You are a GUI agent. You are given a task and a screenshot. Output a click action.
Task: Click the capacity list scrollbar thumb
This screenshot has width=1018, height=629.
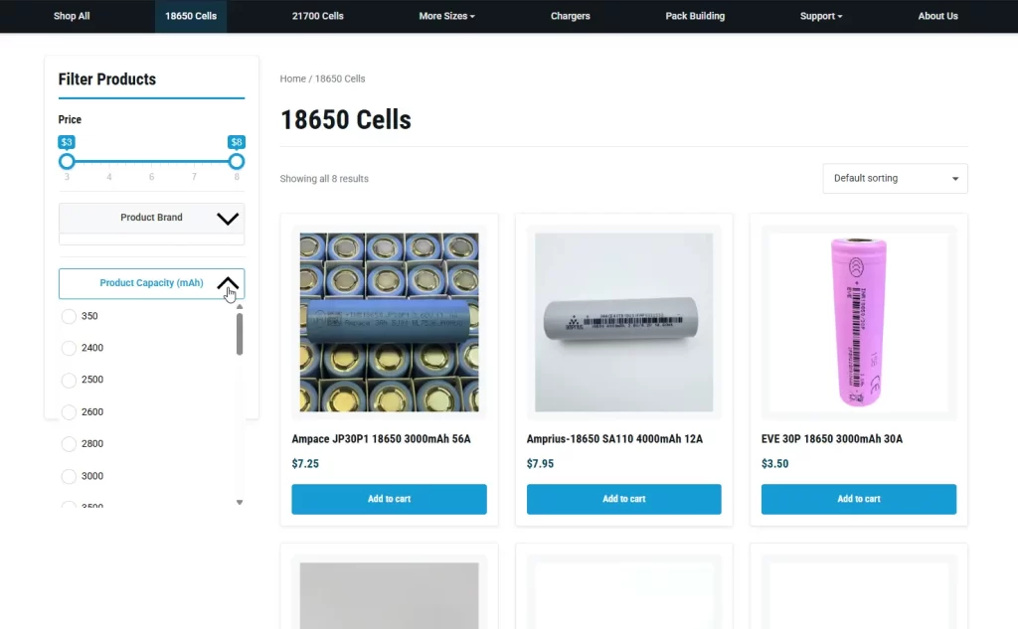point(240,334)
